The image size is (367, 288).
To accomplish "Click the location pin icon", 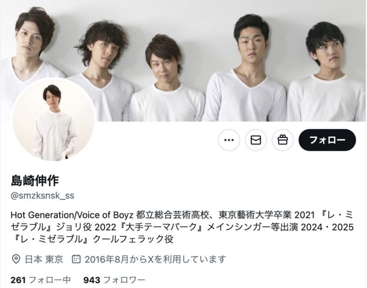I will (16, 259).
